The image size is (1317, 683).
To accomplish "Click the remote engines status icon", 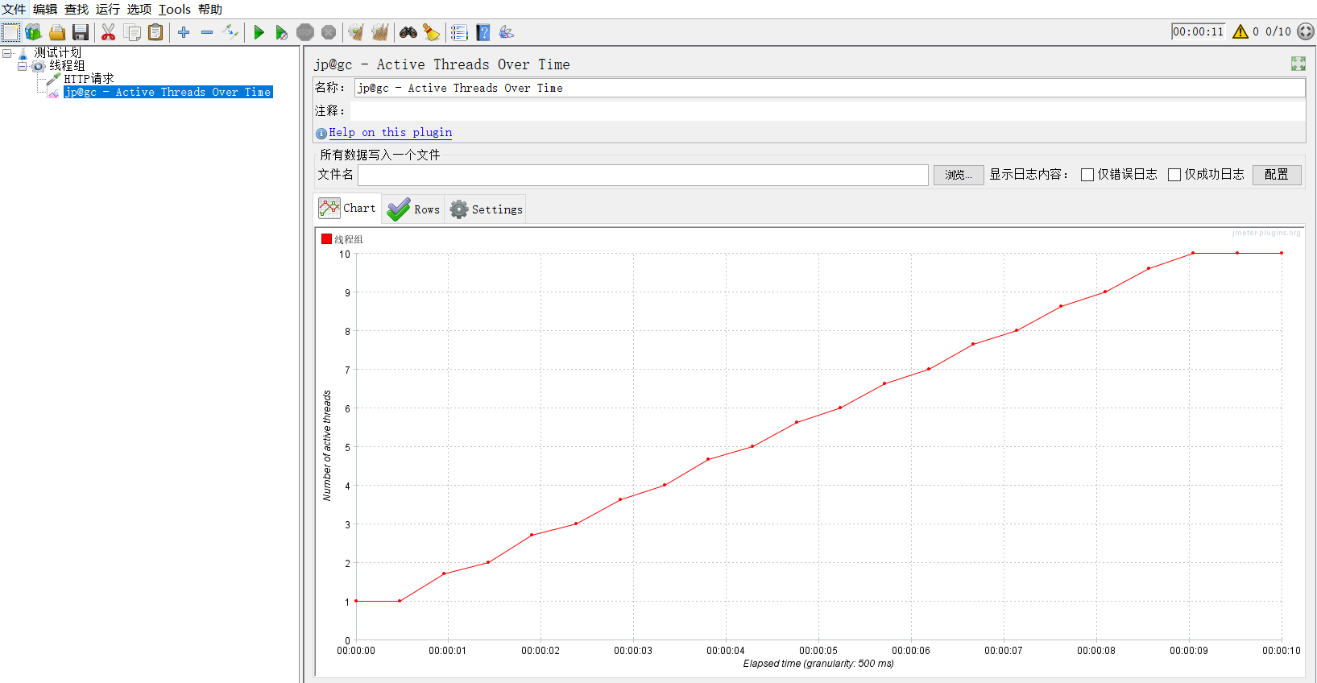I will (1306, 31).
